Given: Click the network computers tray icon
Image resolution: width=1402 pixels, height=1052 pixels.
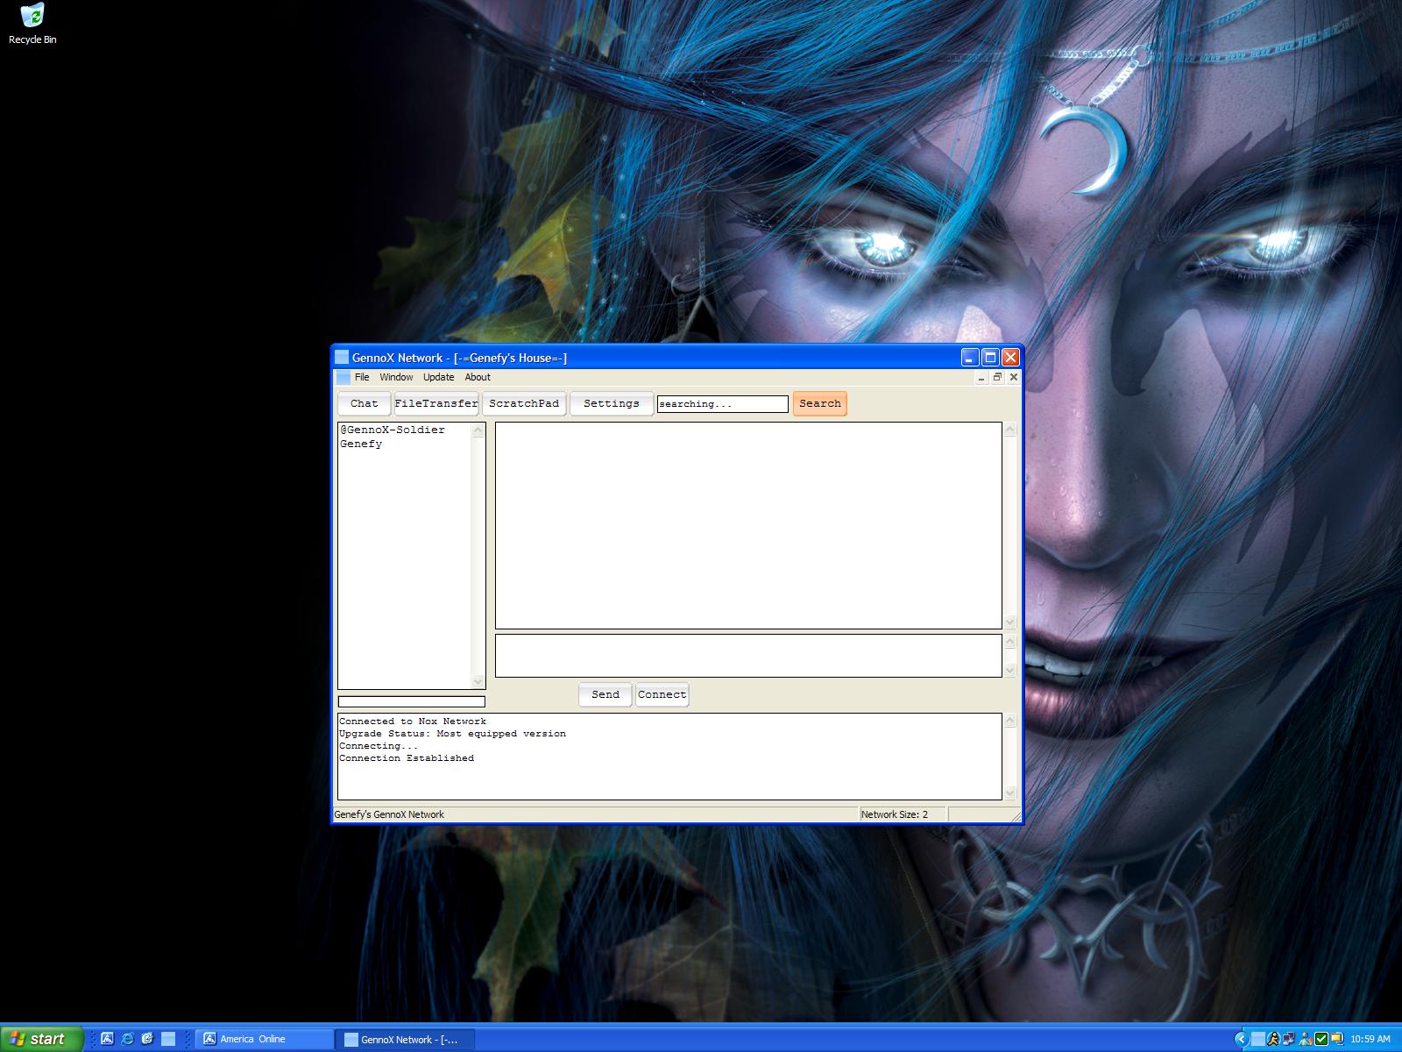Looking at the screenshot, I should [1289, 1039].
